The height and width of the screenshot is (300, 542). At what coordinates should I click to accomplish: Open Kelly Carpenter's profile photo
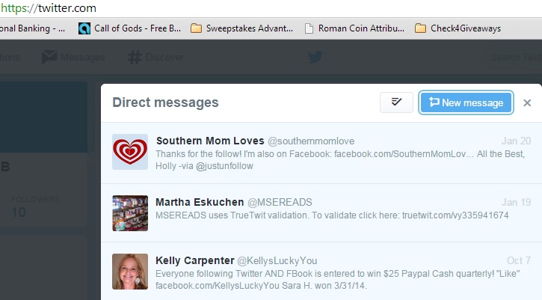tap(130, 272)
